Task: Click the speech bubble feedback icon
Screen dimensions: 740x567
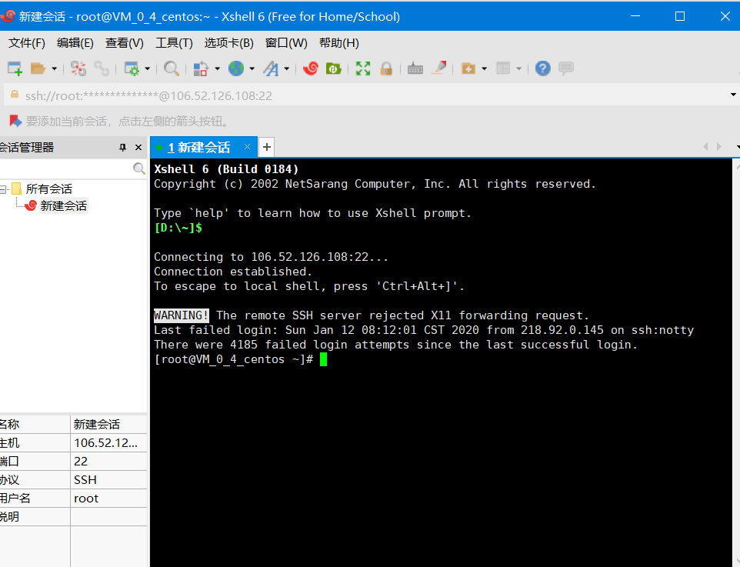Action: click(x=566, y=68)
